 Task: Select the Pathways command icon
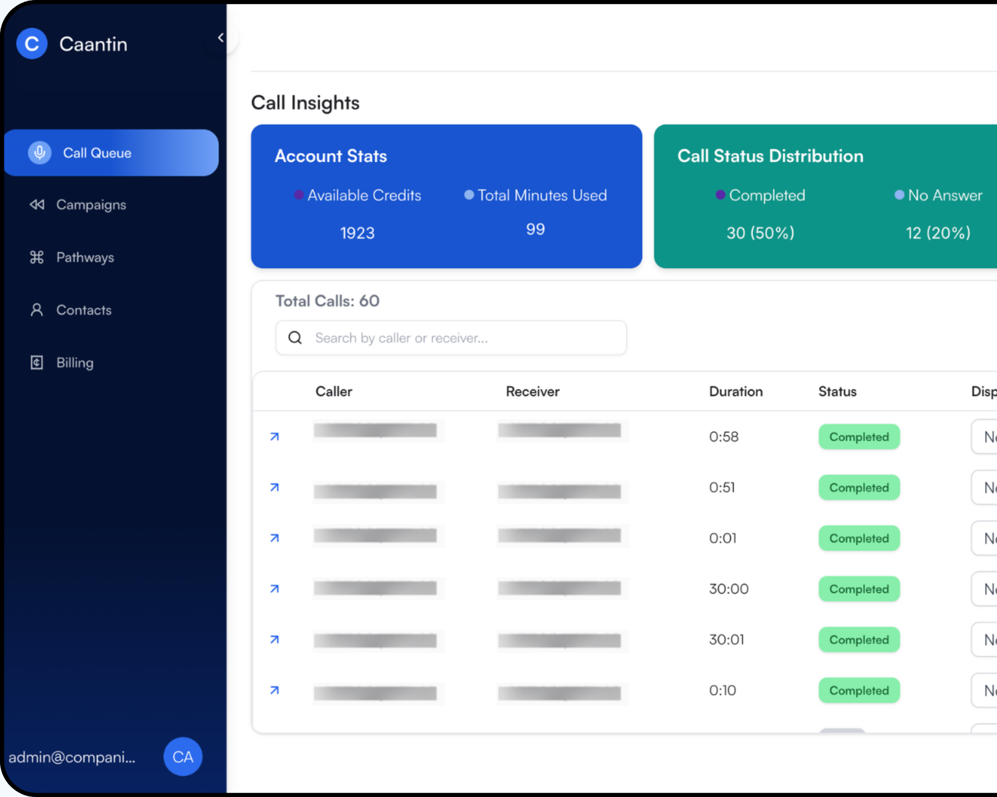[36, 257]
